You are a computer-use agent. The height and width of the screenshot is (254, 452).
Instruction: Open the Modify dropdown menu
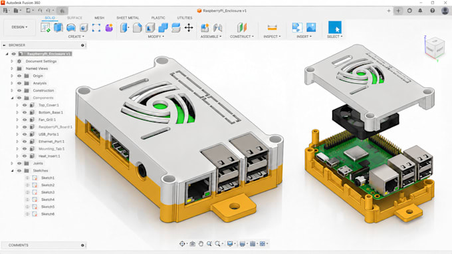[x=156, y=37]
